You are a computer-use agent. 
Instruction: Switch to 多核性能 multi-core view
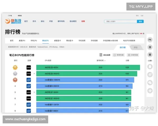tap(133, 55)
